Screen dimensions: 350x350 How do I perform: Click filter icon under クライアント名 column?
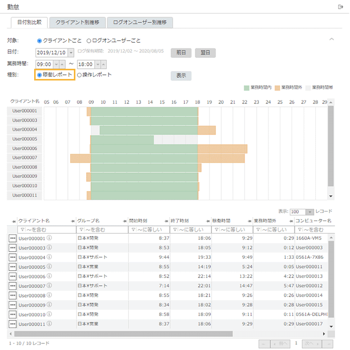pyautogui.click(x=22, y=230)
